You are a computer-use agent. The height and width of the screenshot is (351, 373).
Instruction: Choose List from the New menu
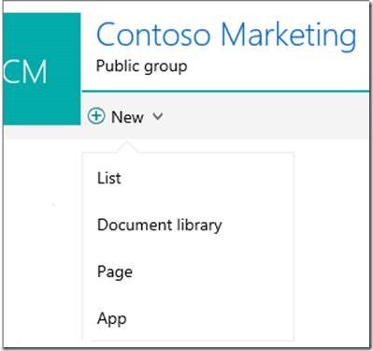pos(188,178)
